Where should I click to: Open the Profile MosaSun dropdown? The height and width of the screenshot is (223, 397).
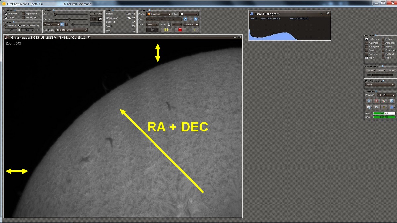159,14
